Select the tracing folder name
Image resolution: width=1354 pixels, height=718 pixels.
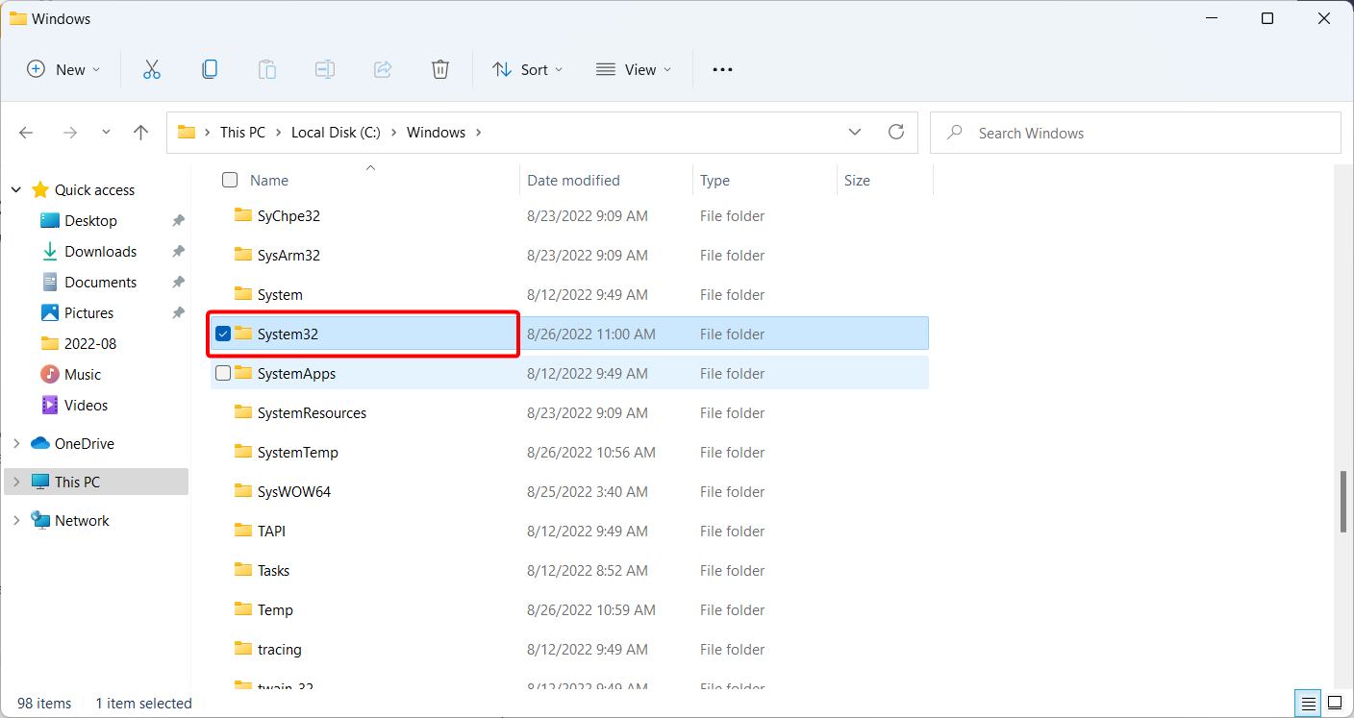(279, 649)
